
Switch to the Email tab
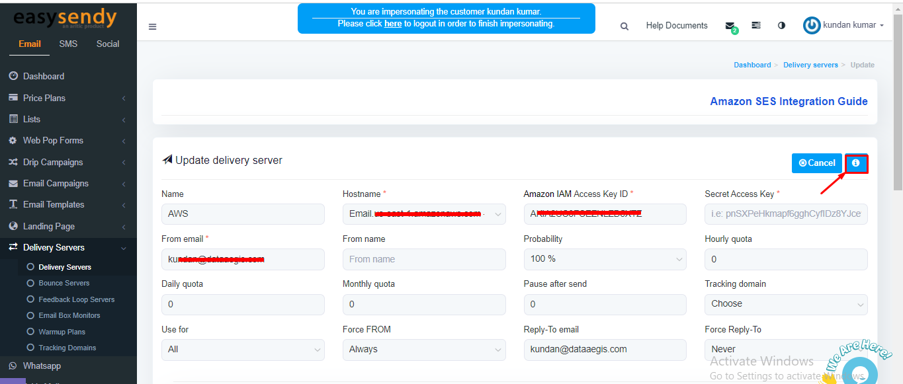pyautogui.click(x=30, y=44)
